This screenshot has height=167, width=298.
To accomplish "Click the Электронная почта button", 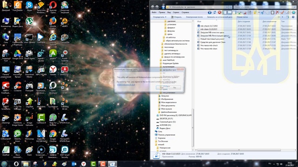I will [194, 17].
